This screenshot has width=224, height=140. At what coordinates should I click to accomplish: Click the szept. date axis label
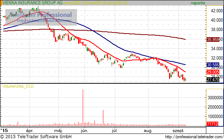178,131
